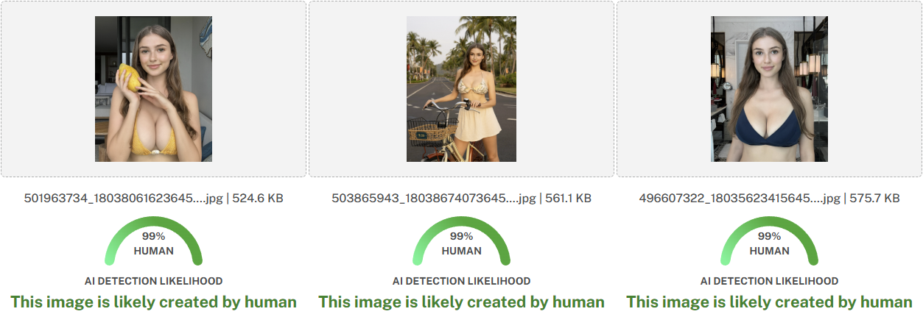Click the 99% HUMAN score below 575.7 KB file
Viewport: 923px width, 317px height.
point(769,243)
